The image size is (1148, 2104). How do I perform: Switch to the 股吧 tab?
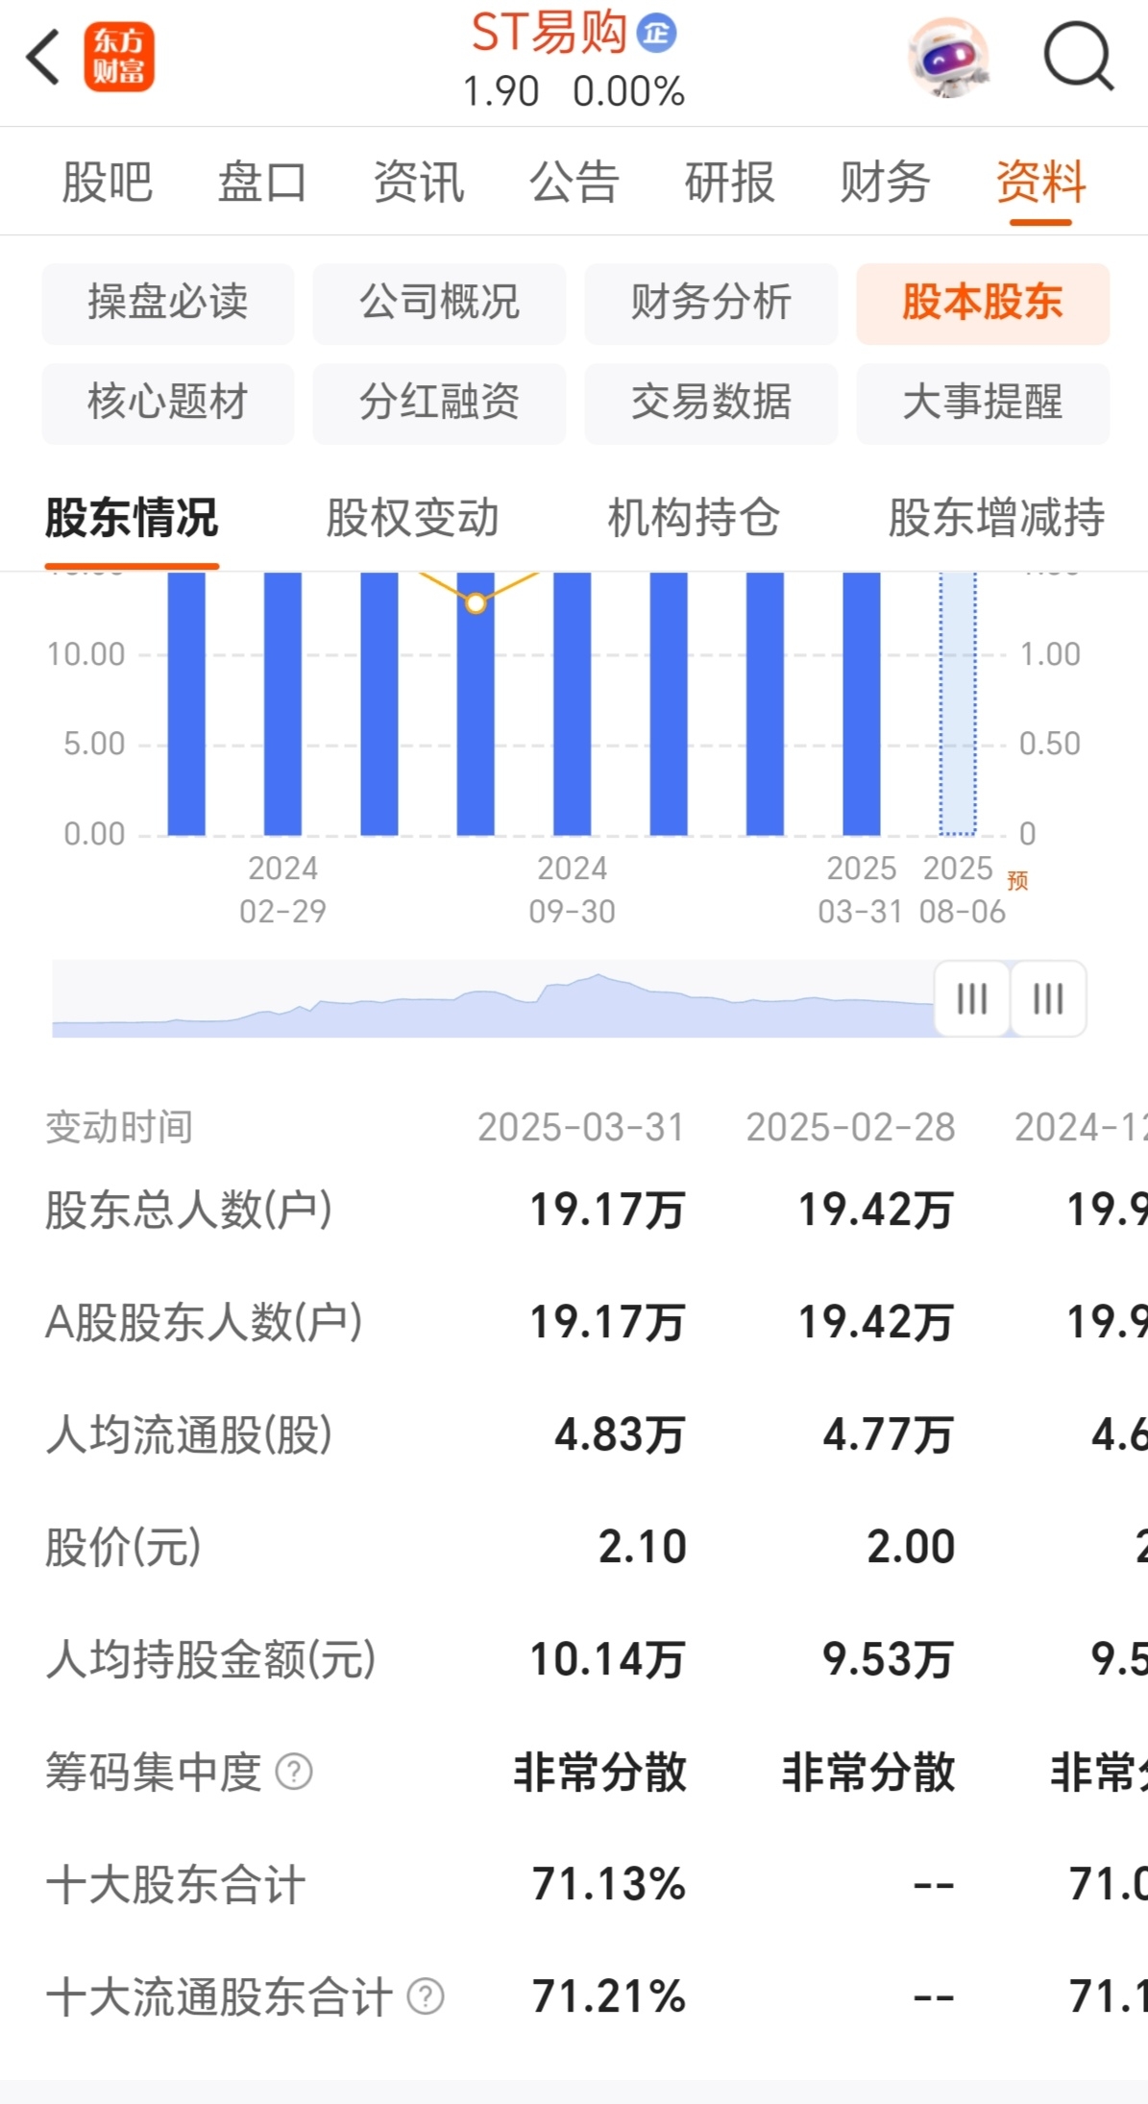click(x=108, y=182)
